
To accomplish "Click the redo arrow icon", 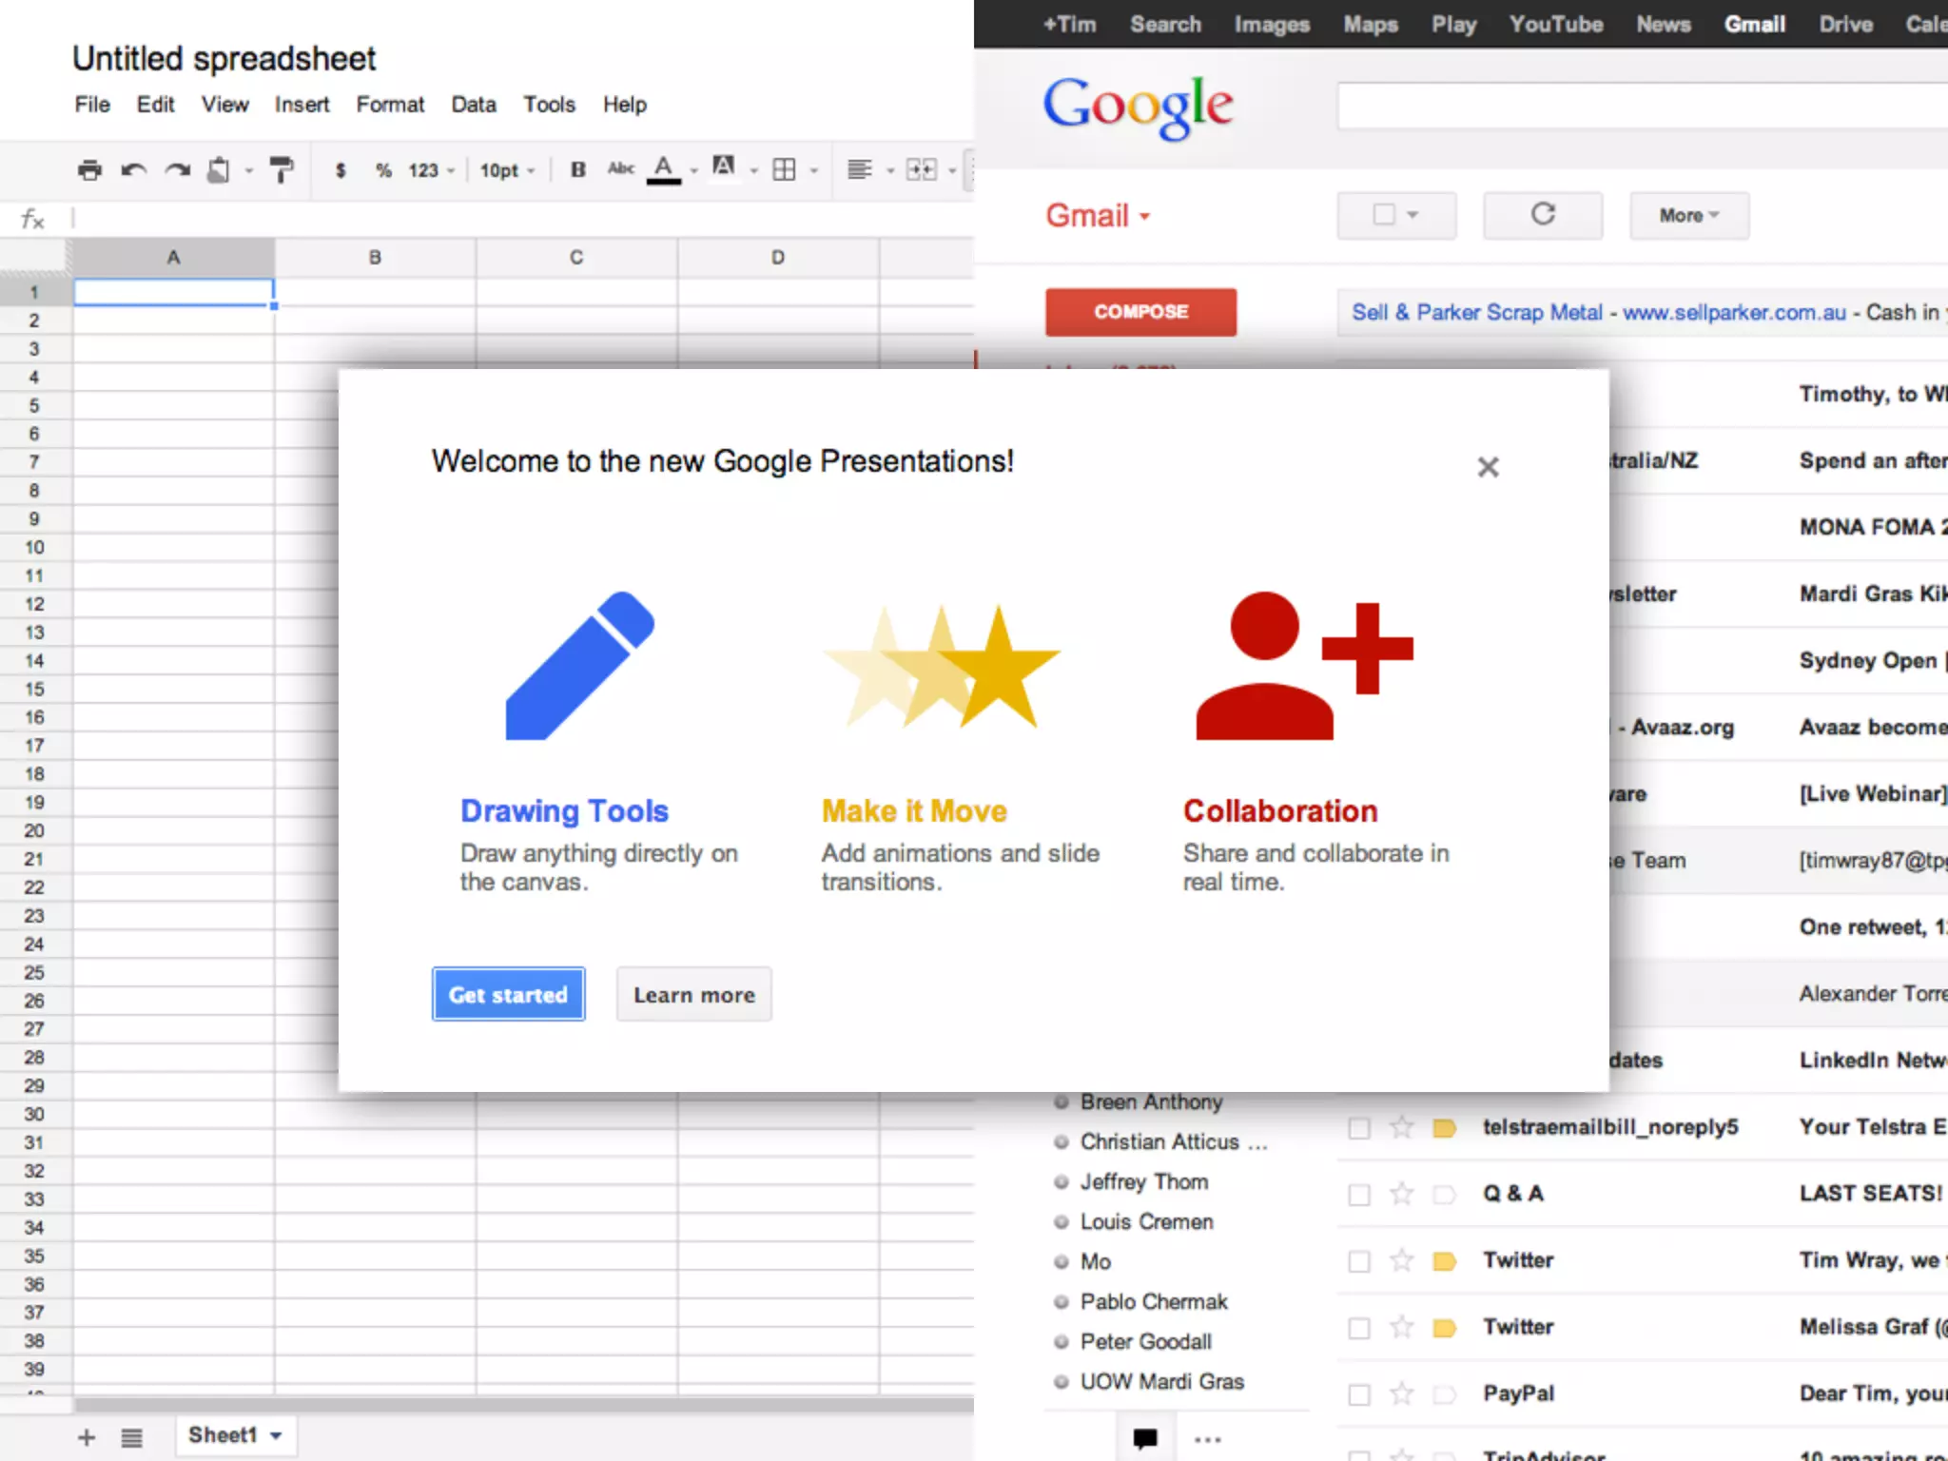I will [177, 170].
